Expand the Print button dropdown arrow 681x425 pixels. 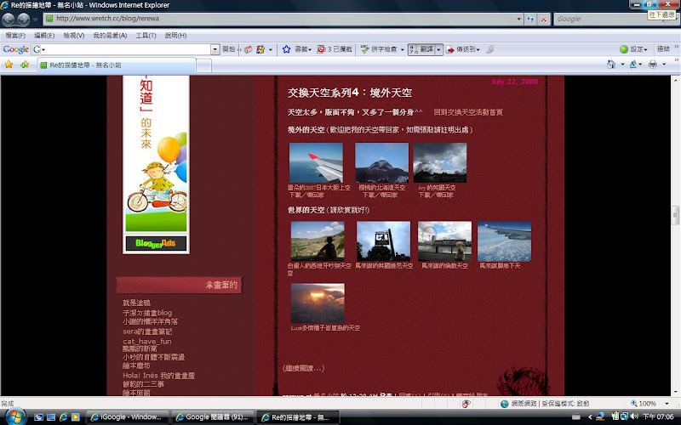click(664, 65)
